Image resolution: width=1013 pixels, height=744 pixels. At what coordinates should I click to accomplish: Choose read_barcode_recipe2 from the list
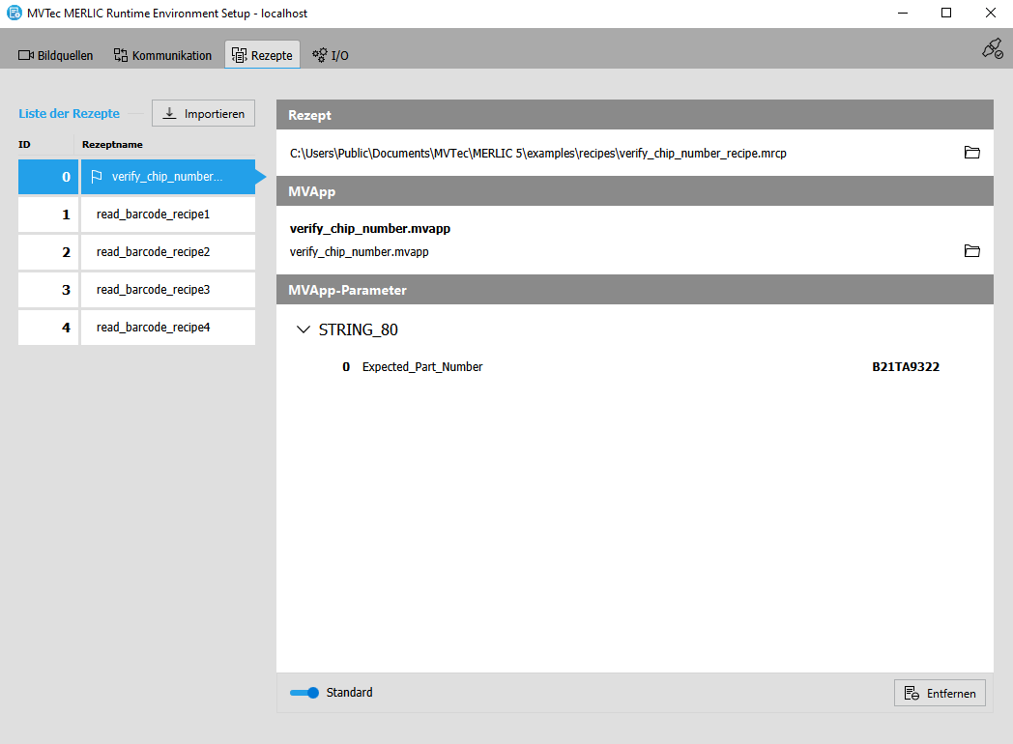click(x=153, y=252)
